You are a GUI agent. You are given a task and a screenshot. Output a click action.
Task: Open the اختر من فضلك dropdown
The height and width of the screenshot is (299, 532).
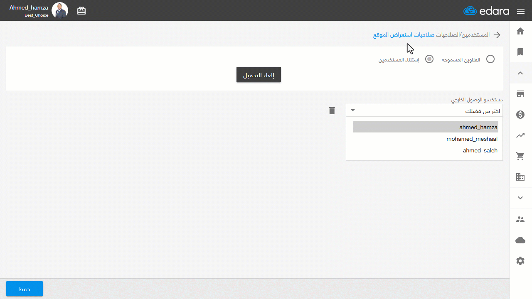tap(424, 110)
